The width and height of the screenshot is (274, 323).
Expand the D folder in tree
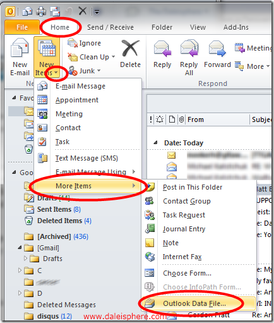[x=20, y=293]
